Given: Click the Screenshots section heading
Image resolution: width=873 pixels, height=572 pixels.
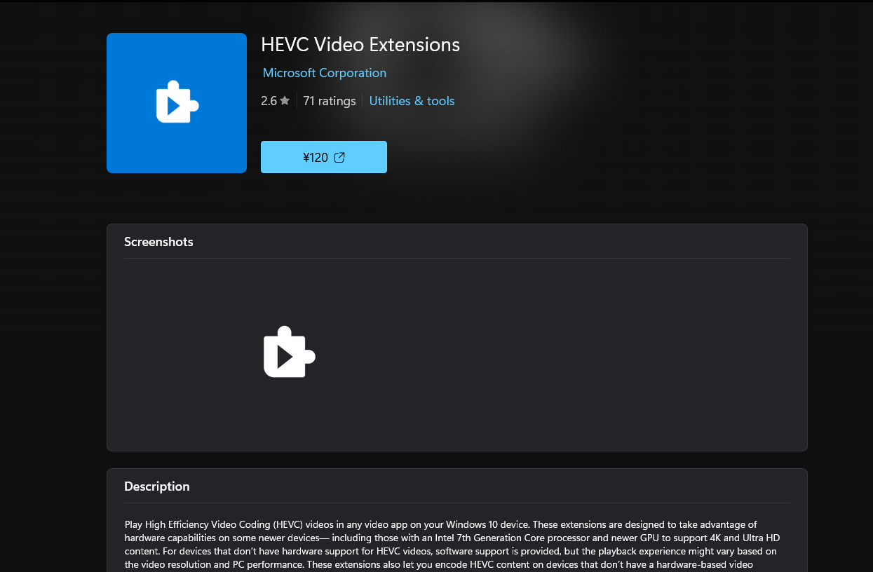Looking at the screenshot, I should click(158, 242).
